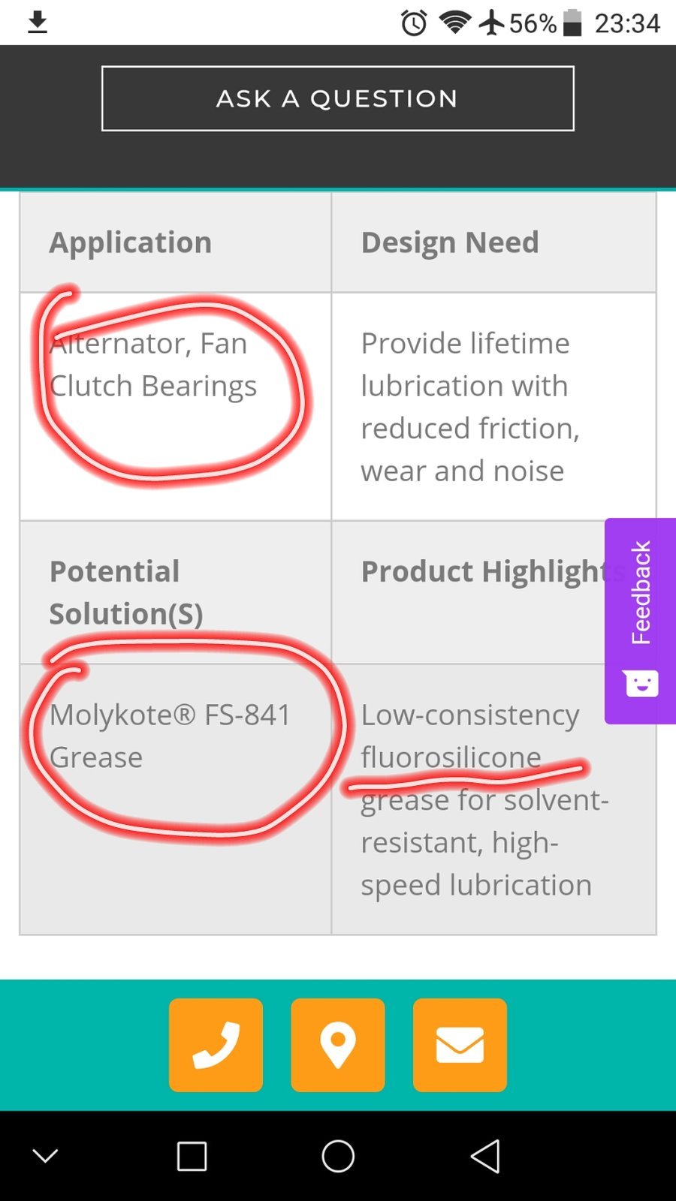Hide navigation bar with down chevron
Image resolution: width=676 pixels, height=1201 pixels.
pos(45,1156)
